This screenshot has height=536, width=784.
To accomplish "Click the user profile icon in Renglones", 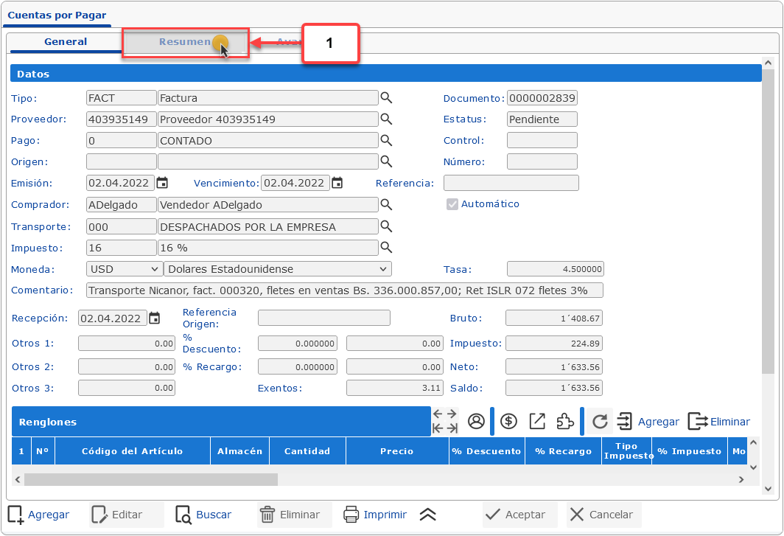I will tap(476, 421).
